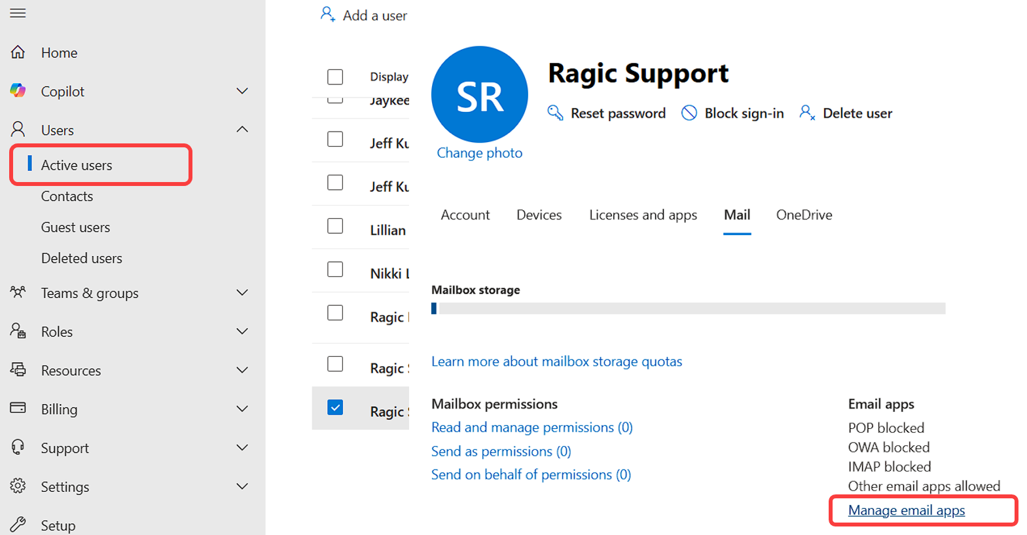
Task: Open Read and manage permissions link
Action: (532, 427)
